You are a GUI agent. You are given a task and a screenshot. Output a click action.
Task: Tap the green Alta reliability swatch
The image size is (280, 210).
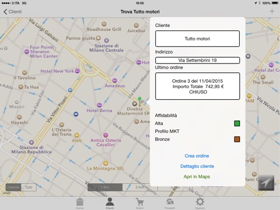point(237,124)
